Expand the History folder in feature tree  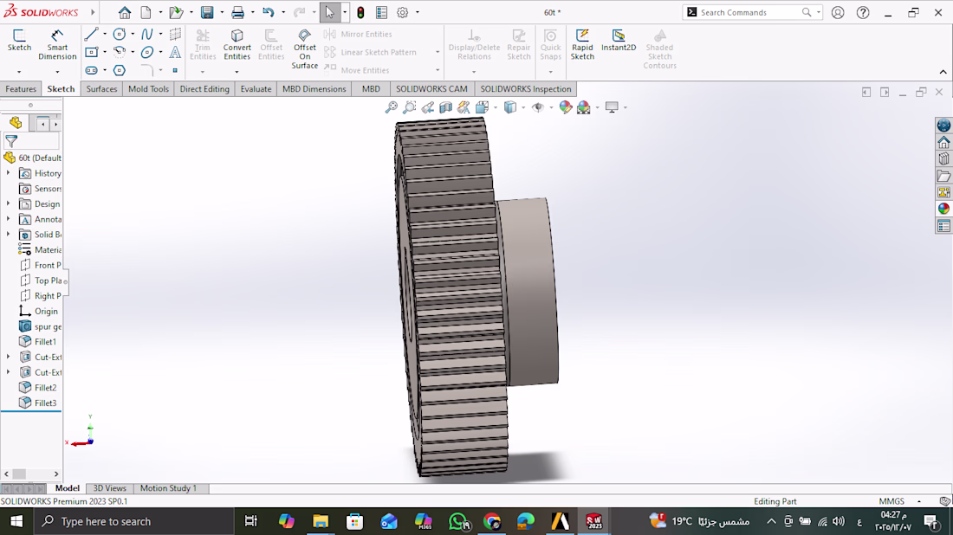[x=9, y=173]
